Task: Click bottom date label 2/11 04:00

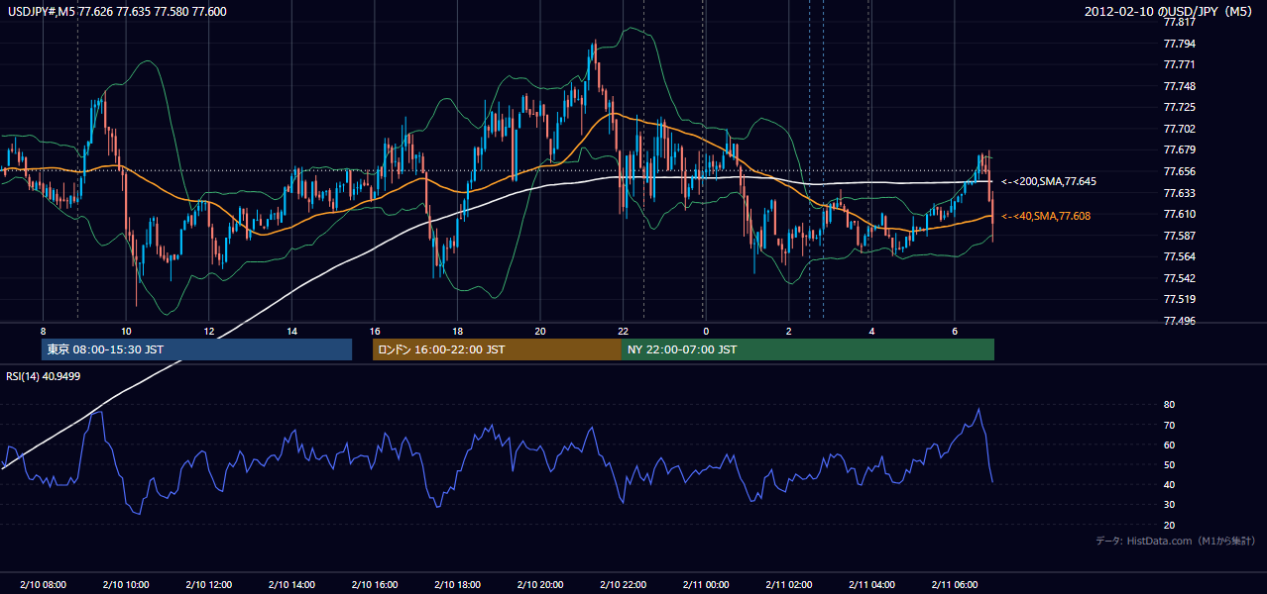Action: click(x=871, y=585)
